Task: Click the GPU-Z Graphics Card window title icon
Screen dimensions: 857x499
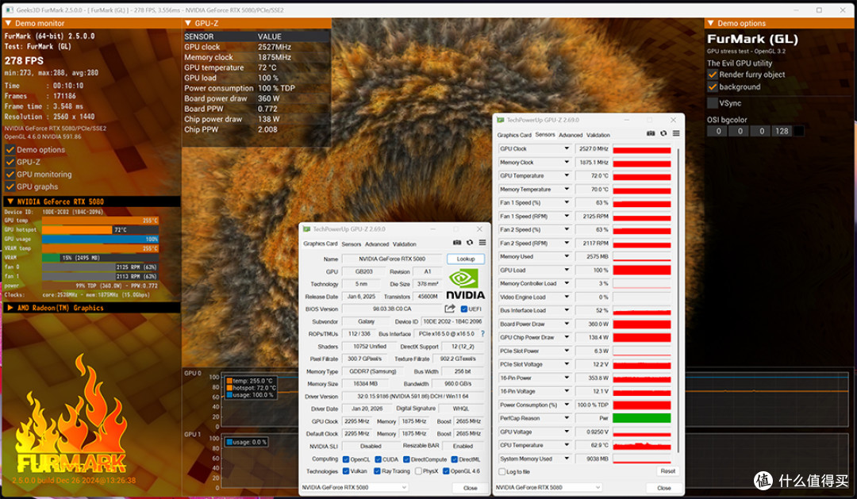Action: pyautogui.click(x=306, y=229)
